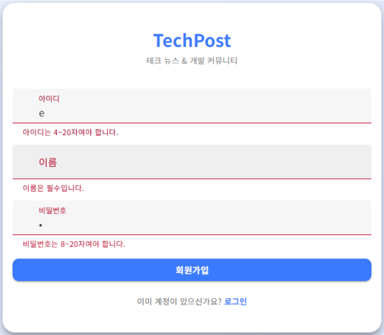Click the 아이디 floating label
The height and width of the screenshot is (335, 384).
(x=49, y=98)
